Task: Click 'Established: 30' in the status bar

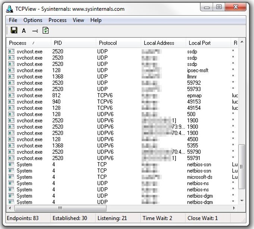Action: pyautogui.click(x=70, y=218)
